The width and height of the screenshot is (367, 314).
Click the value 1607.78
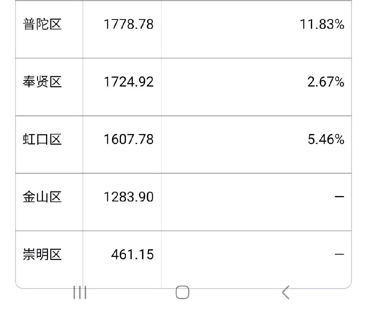(129, 139)
